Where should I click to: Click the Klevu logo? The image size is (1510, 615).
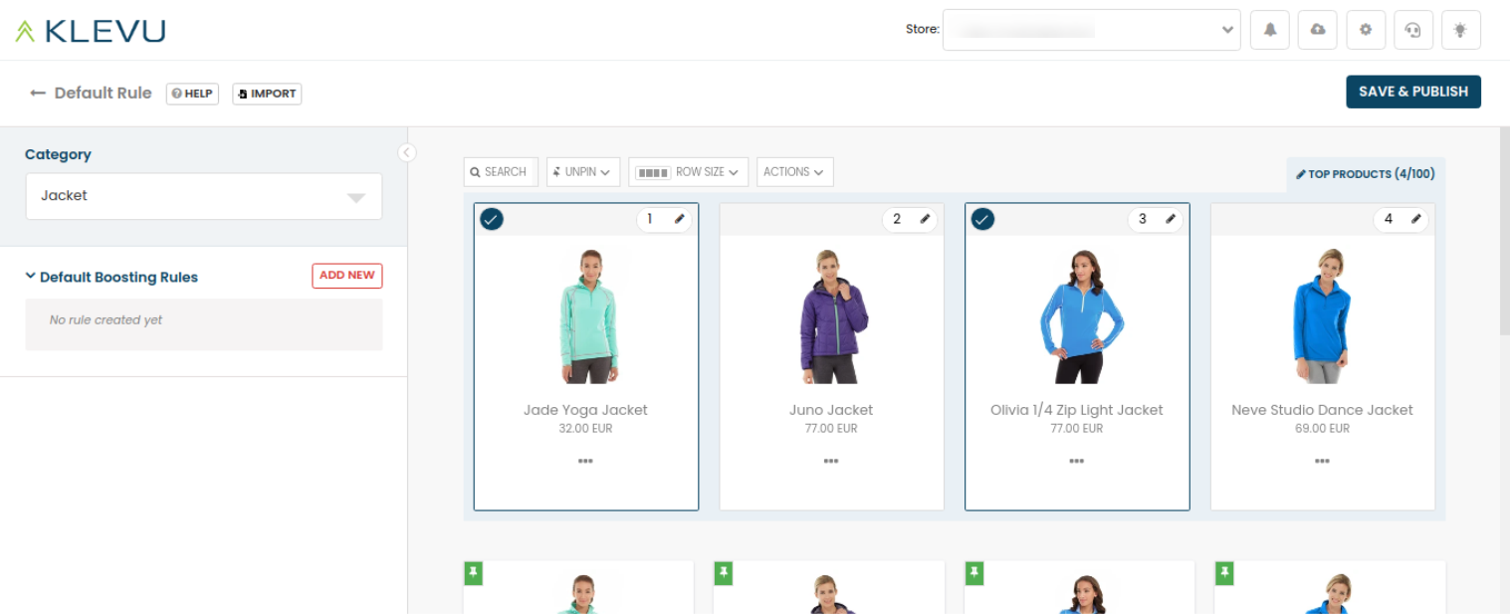[91, 32]
